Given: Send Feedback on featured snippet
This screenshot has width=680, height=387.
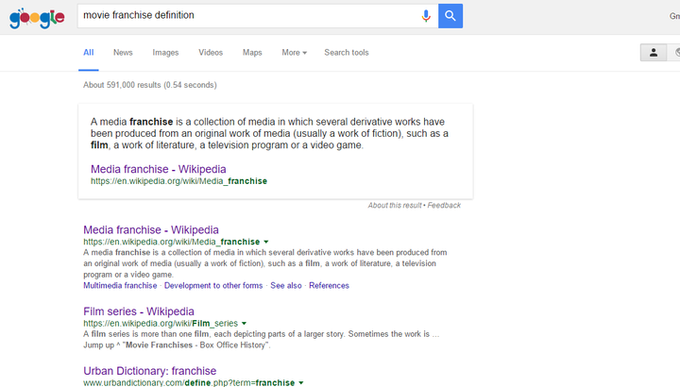Looking at the screenshot, I should click(444, 206).
